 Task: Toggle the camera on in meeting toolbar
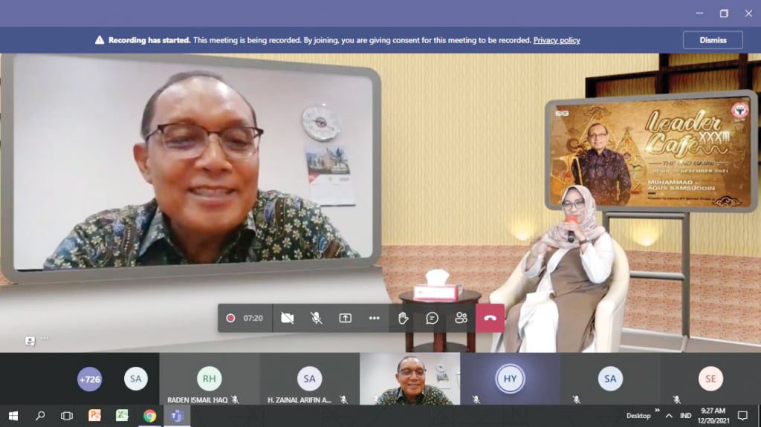point(288,318)
